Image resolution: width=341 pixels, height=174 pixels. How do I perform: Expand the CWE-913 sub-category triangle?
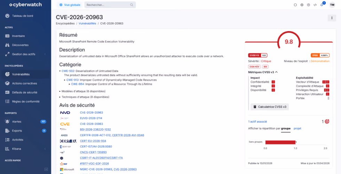[x=65, y=80]
